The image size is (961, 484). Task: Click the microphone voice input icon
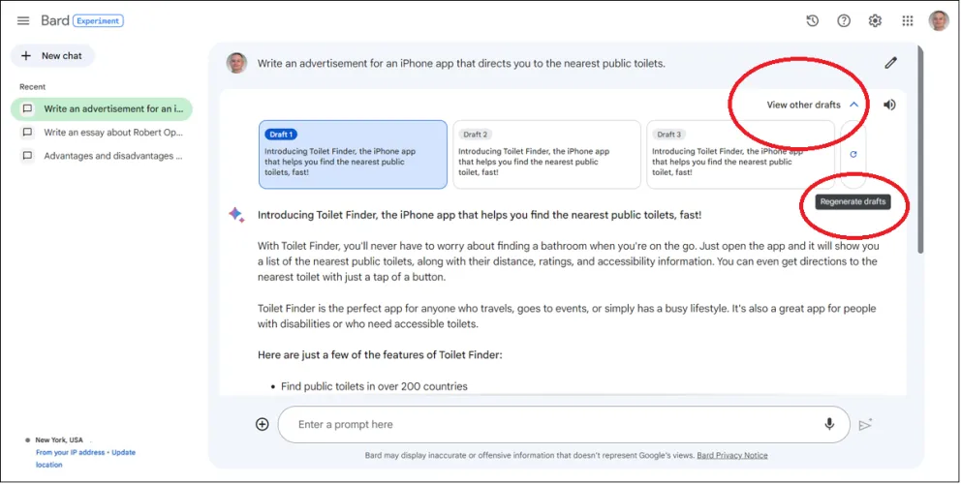tap(829, 424)
